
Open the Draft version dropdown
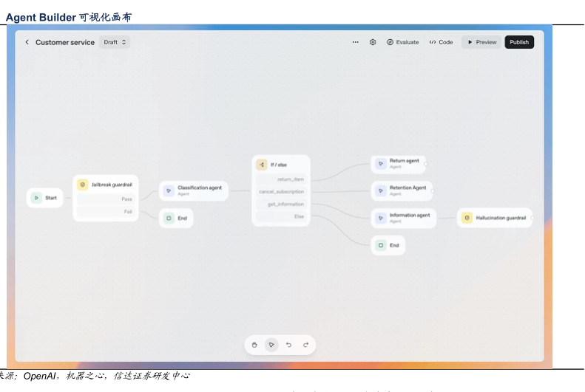[115, 42]
